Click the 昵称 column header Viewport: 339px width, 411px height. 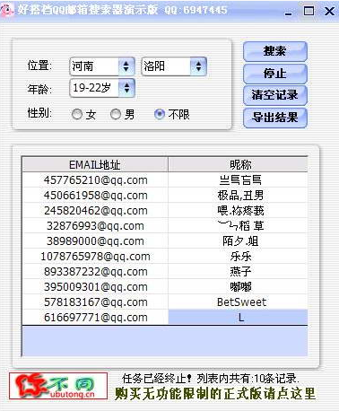[238, 164]
